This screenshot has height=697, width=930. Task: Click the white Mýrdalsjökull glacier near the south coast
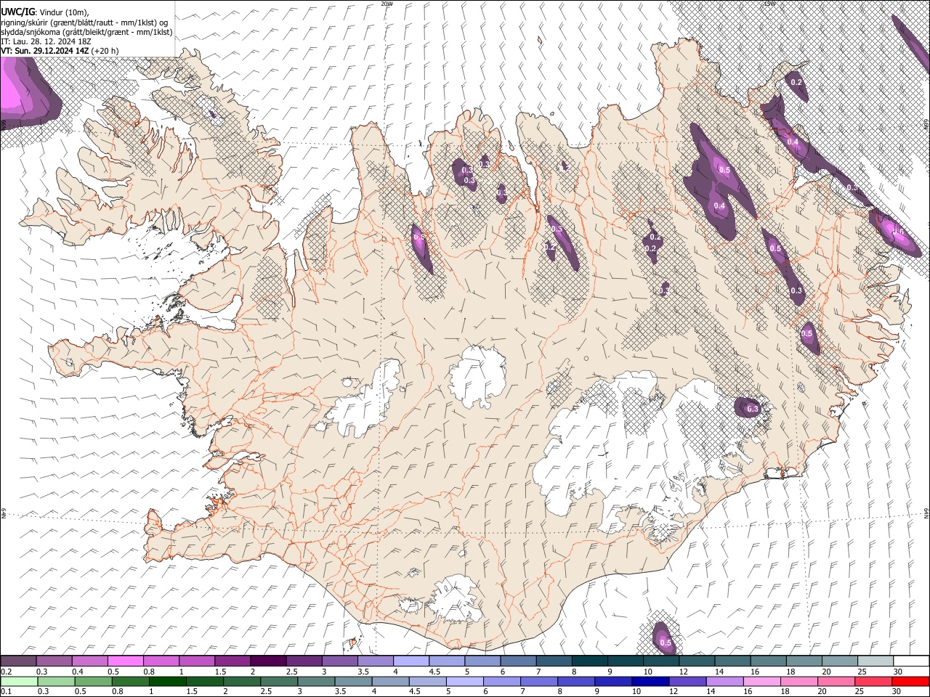coord(456,599)
